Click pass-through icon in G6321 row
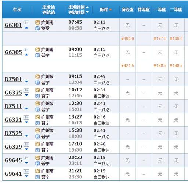 pyautogui.click(x=37, y=123)
